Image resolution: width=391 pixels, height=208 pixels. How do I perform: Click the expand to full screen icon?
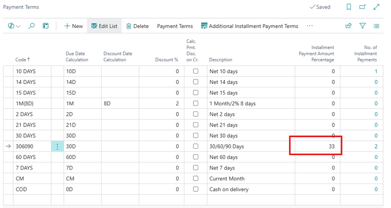coord(376,7)
